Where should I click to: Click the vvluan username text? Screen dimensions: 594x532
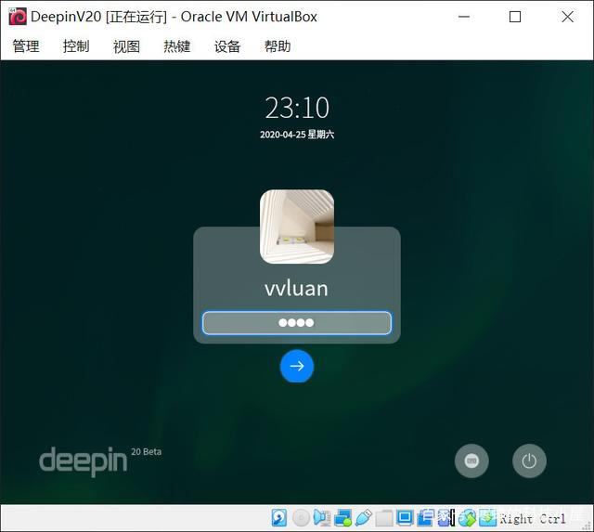[x=296, y=289]
